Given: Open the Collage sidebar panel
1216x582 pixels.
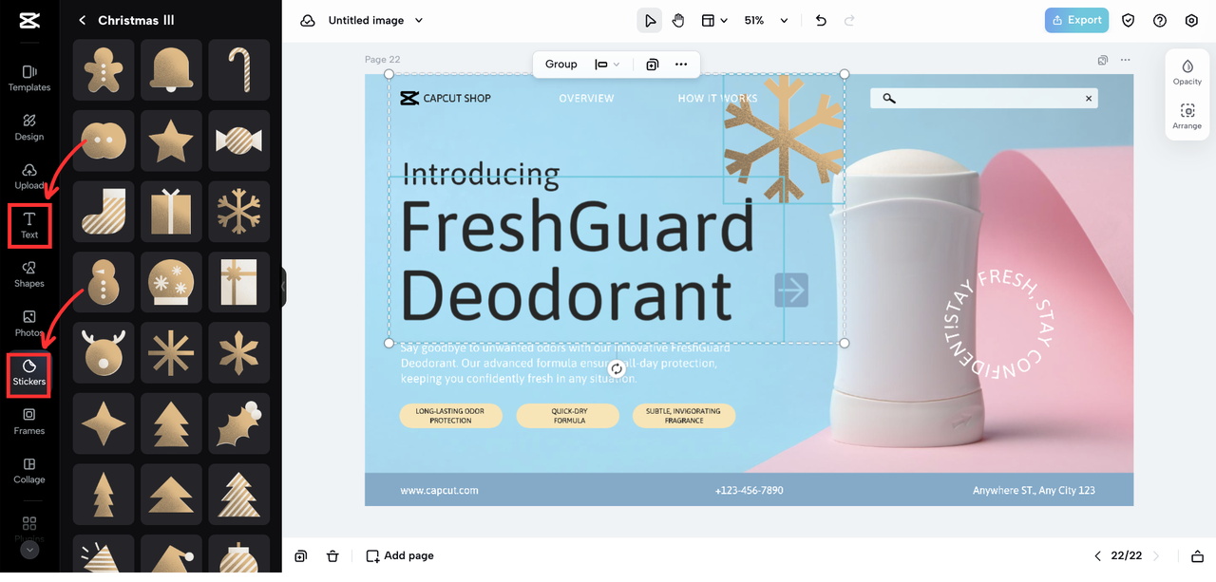Looking at the screenshot, I should [29, 471].
